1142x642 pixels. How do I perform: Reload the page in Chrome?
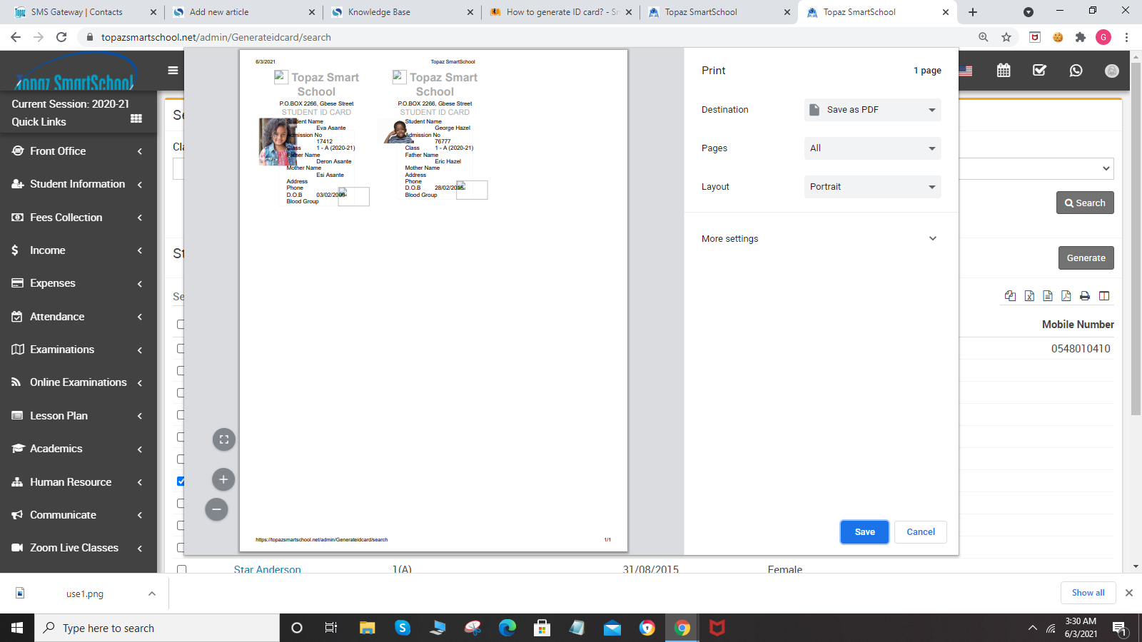point(61,37)
